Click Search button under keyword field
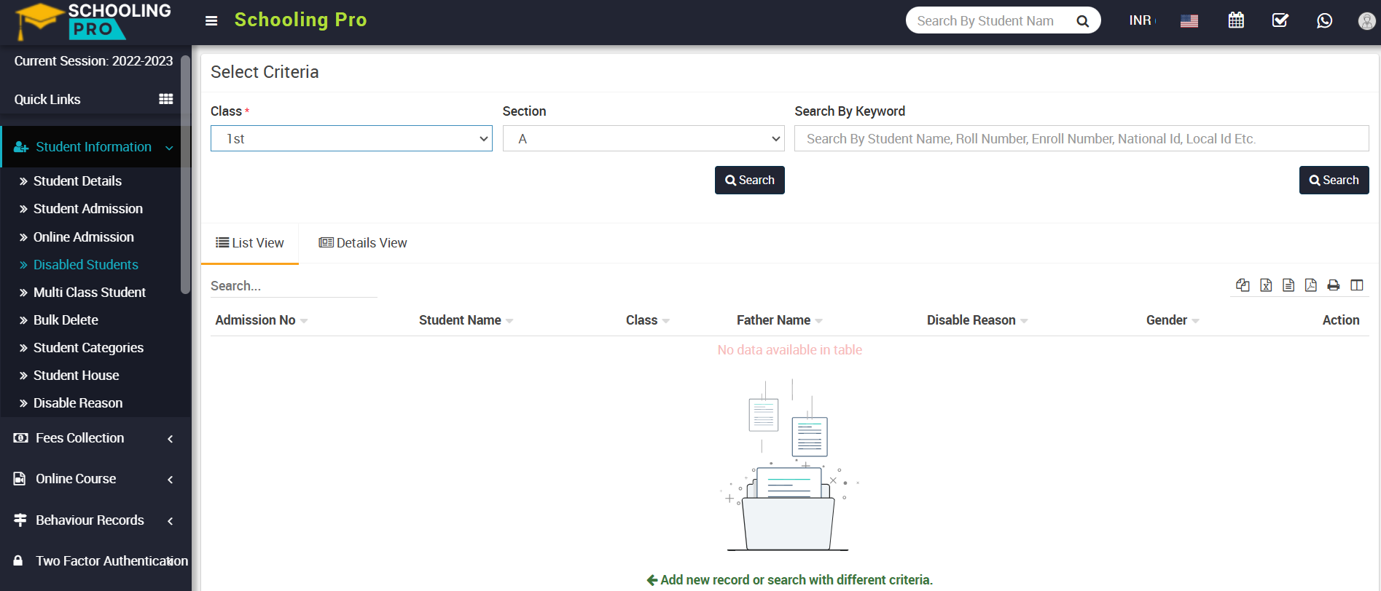This screenshot has width=1381, height=591. point(1334,180)
